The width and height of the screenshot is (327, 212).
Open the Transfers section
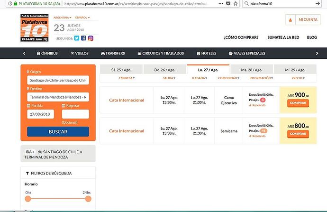tap(113, 54)
